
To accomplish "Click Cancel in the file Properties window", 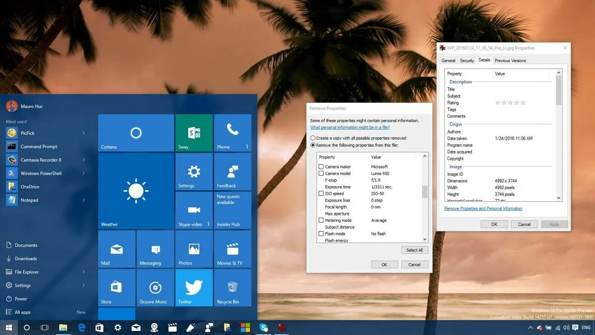I will 524,224.
